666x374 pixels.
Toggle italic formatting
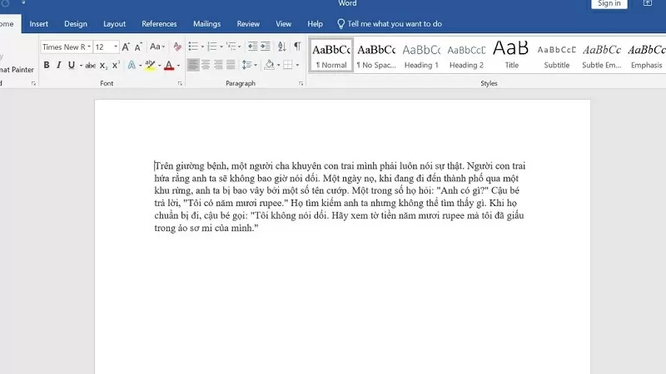pyautogui.click(x=58, y=65)
